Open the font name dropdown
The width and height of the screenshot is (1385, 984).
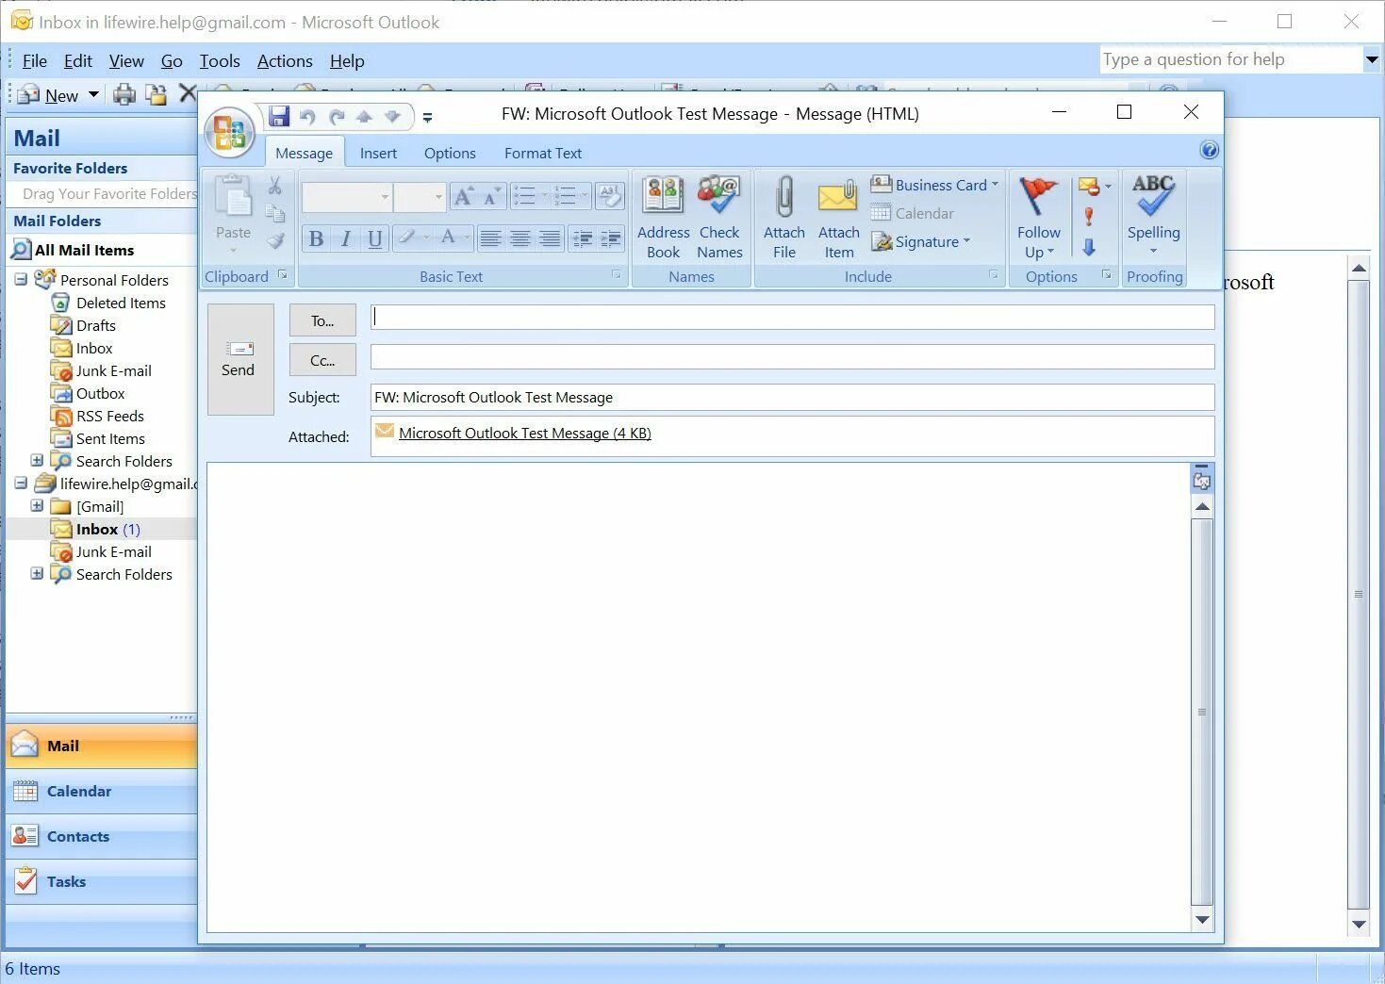coord(385,197)
